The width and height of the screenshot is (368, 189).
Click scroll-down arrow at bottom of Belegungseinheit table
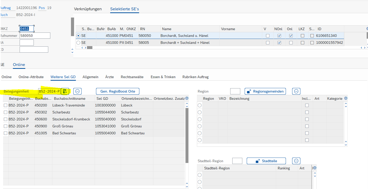click(x=187, y=186)
